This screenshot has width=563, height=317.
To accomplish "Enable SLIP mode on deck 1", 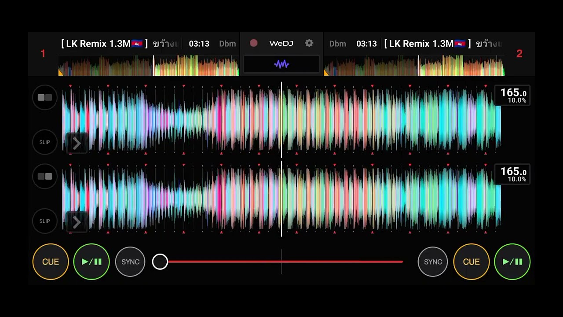I will click(45, 142).
